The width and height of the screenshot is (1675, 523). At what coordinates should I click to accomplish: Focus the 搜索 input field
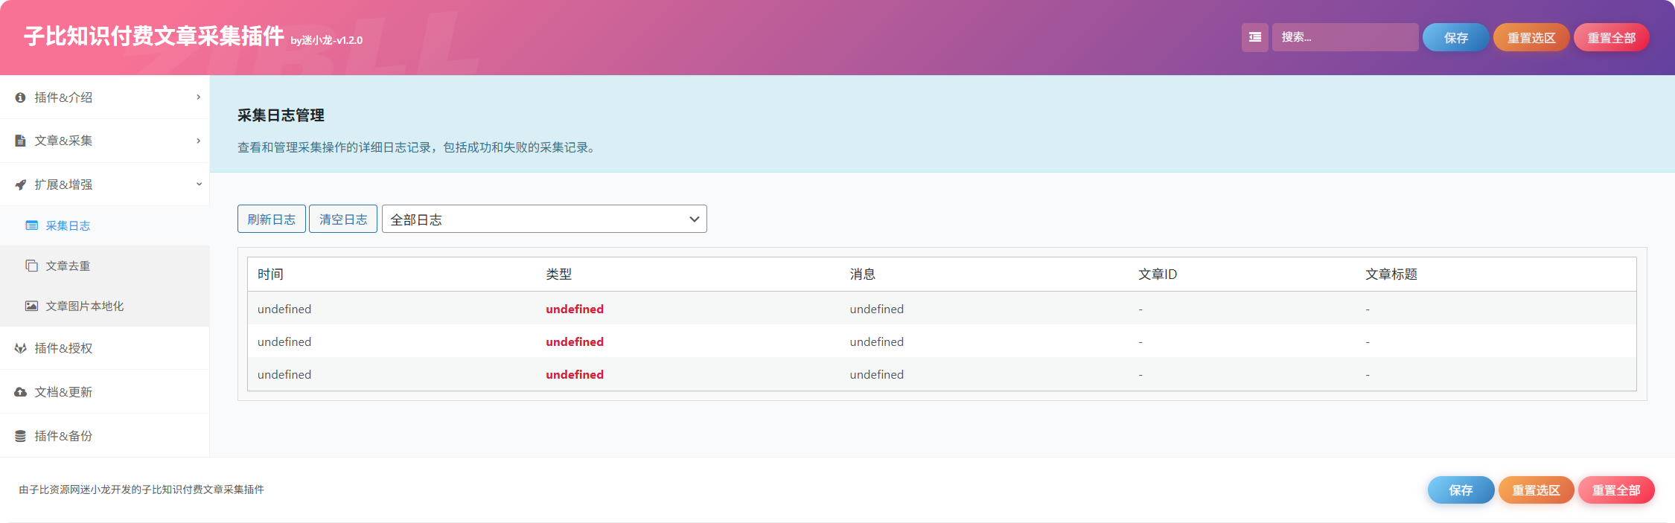coord(1345,37)
